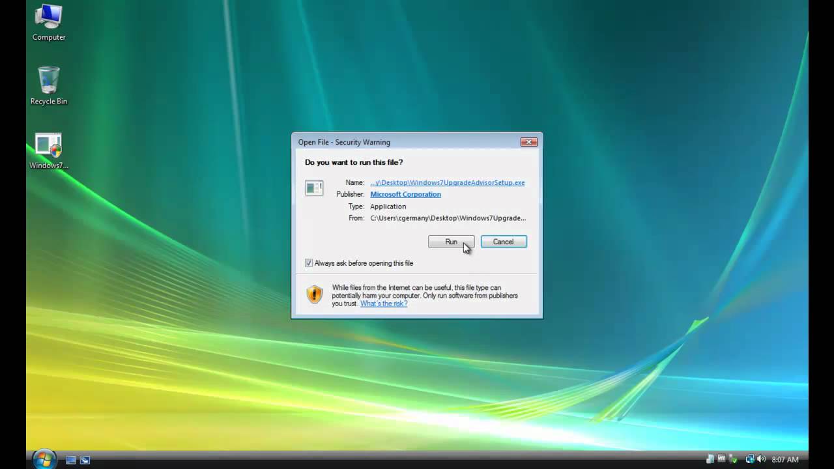Image resolution: width=834 pixels, height=469 pixels.
Task: Click the volume speaker tray icon
Action: coord(760,459)
